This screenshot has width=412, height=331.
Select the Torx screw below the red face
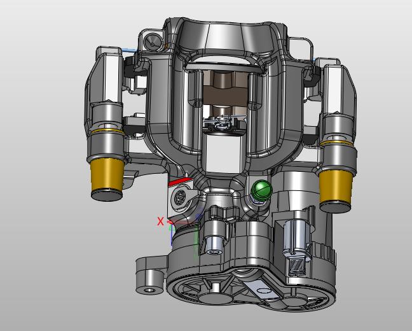tap(181, 196)
